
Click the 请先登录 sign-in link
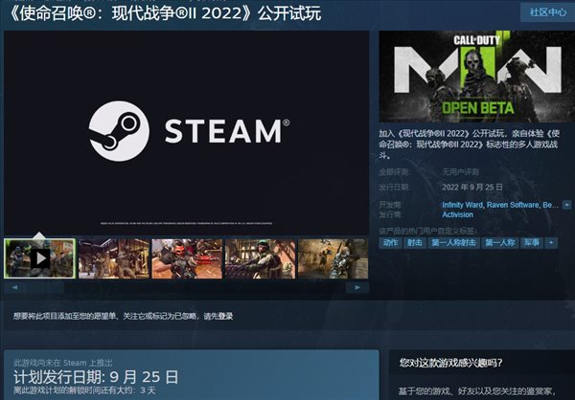tap(218, 316)
